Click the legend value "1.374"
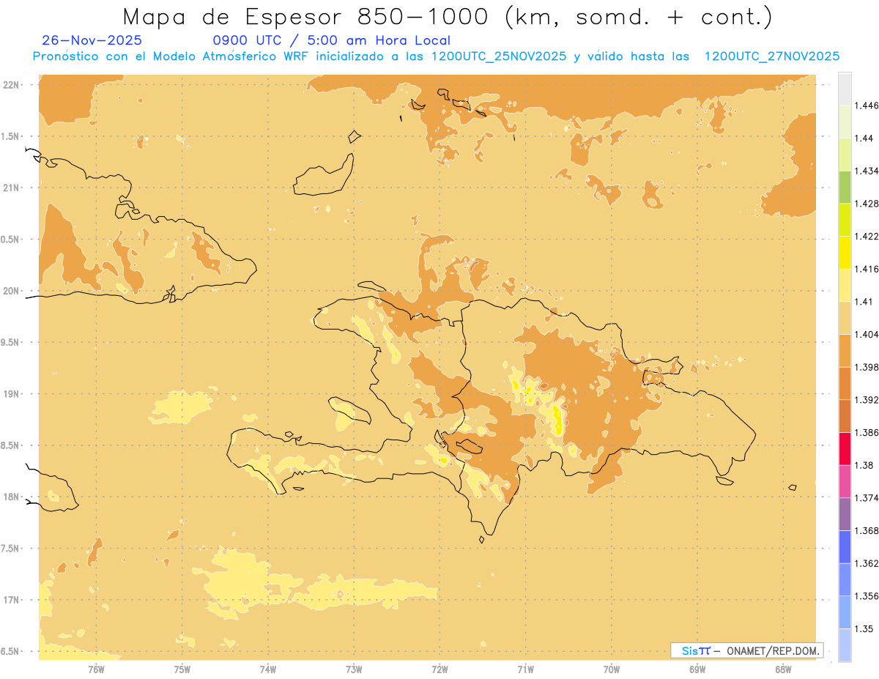 point(867,498)
